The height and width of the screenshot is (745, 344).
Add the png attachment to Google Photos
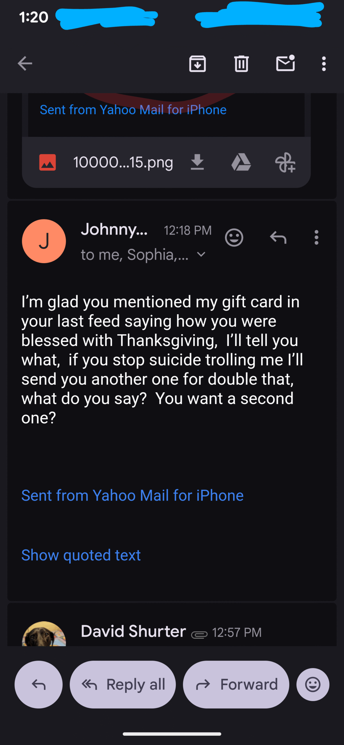click(285, 162)
